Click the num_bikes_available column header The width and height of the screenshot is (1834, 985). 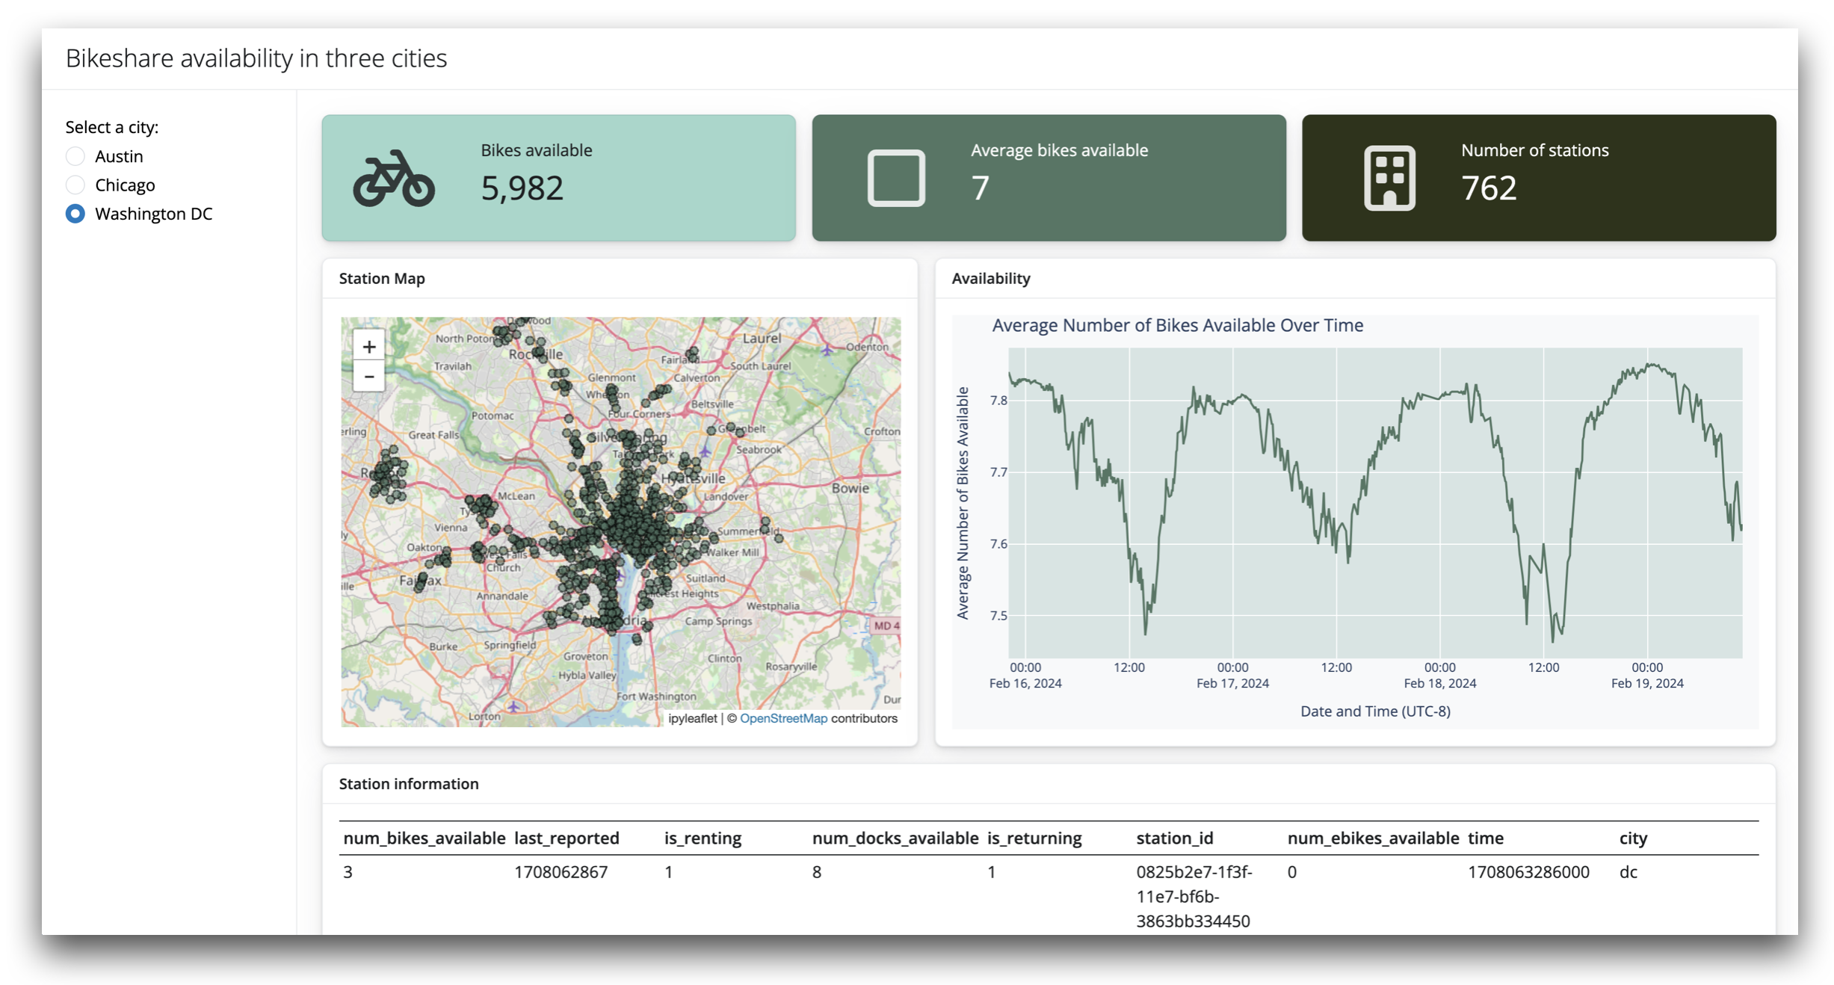[x=424, y=838]
